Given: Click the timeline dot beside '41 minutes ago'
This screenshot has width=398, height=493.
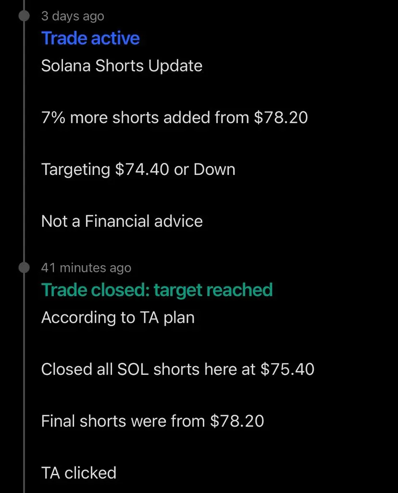Looking at the screenshot, I should [x=24, y=268].
